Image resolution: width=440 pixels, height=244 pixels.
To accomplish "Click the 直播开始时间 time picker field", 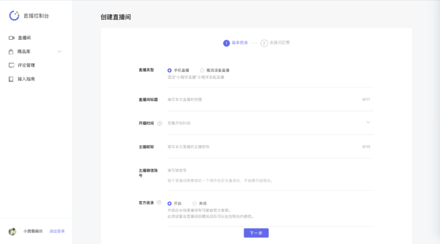I will (x=271, y=123).
